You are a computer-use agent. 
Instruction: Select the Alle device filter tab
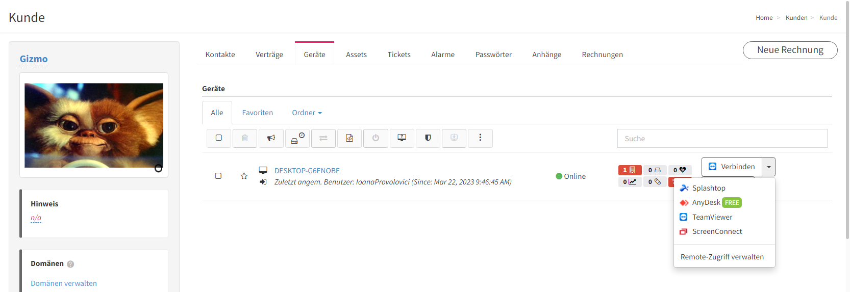coord(217,113)
